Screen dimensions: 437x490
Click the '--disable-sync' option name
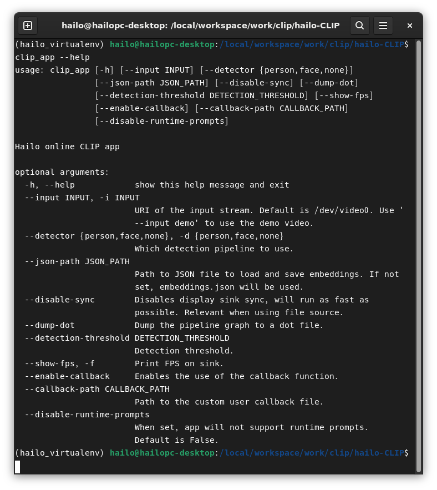[60, 300]
